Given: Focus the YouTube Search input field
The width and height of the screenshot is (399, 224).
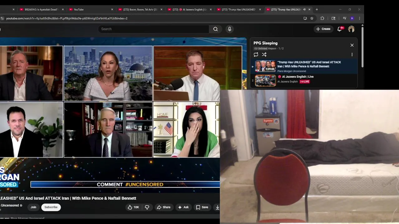Looking at the screenshot, I should (x=153, y=29).
